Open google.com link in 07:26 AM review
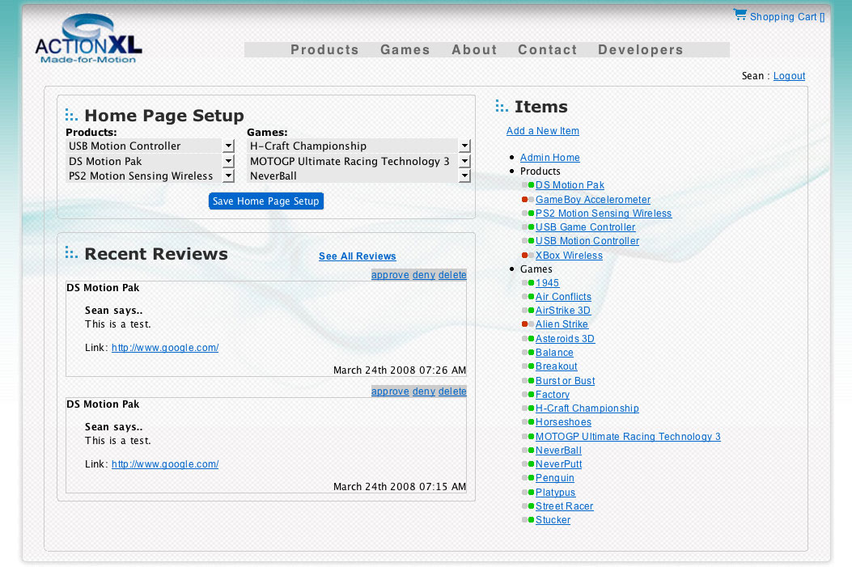 click(x=165, y=348)
